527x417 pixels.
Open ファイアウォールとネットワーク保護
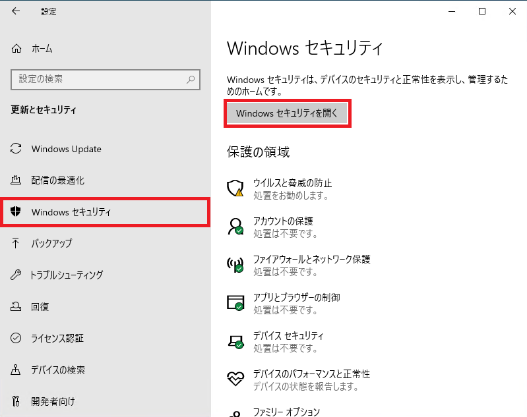tap(311, 259)
